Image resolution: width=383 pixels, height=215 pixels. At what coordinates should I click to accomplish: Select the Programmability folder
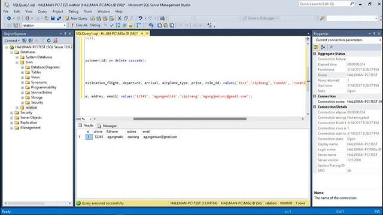click(x=44, y=87)
